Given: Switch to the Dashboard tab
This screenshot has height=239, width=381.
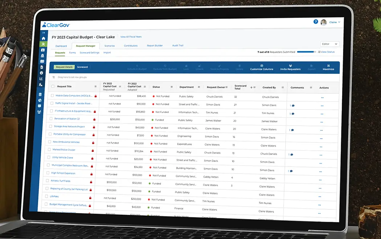Looking at the screenshot, I should (x=61, y=46).
